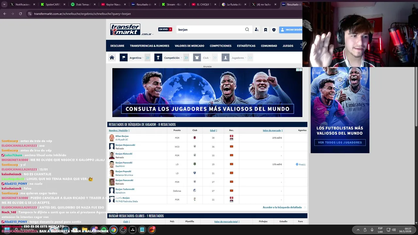The height and width of the screenshot is (235, 418).
Task: Click the microphone tray icon
Action: coord(372,230)
